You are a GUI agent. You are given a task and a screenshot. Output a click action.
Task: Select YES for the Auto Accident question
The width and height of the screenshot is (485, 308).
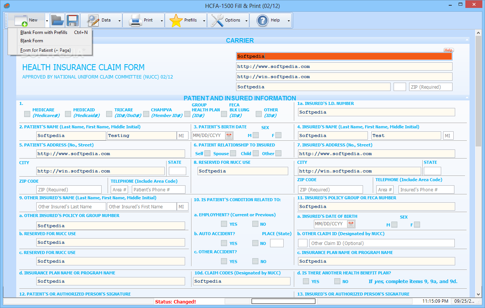point(224,243)
